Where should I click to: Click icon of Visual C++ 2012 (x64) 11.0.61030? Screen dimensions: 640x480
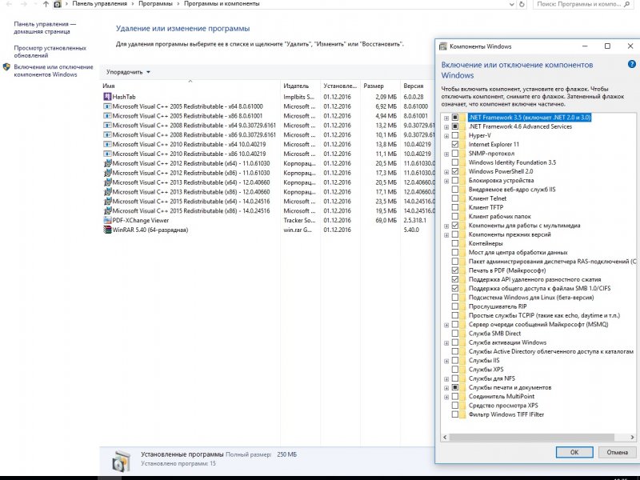pyautogui.click(x=107, y=163)
